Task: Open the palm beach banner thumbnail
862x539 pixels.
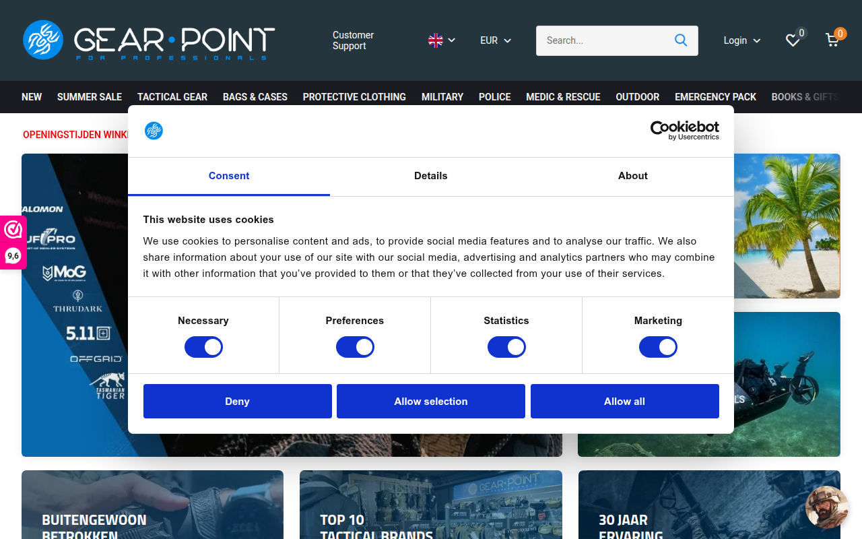Action: [787, 226]
